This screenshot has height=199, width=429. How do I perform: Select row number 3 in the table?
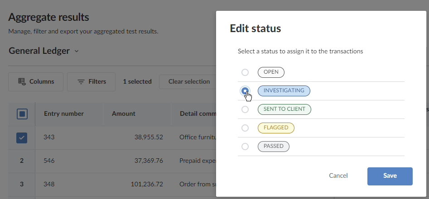[x=22, y=185]
